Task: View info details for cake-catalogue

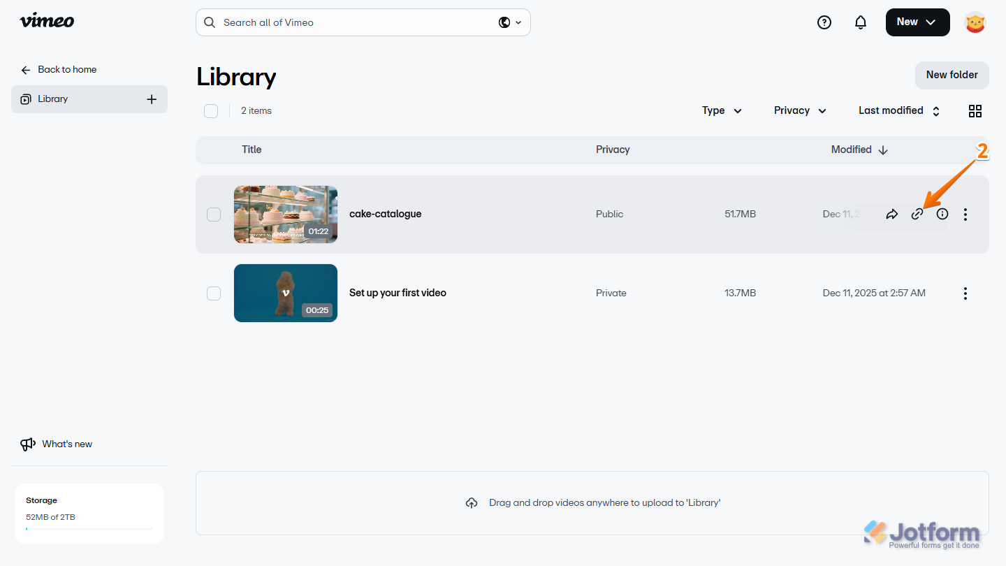Action: (x=942, y=214)
